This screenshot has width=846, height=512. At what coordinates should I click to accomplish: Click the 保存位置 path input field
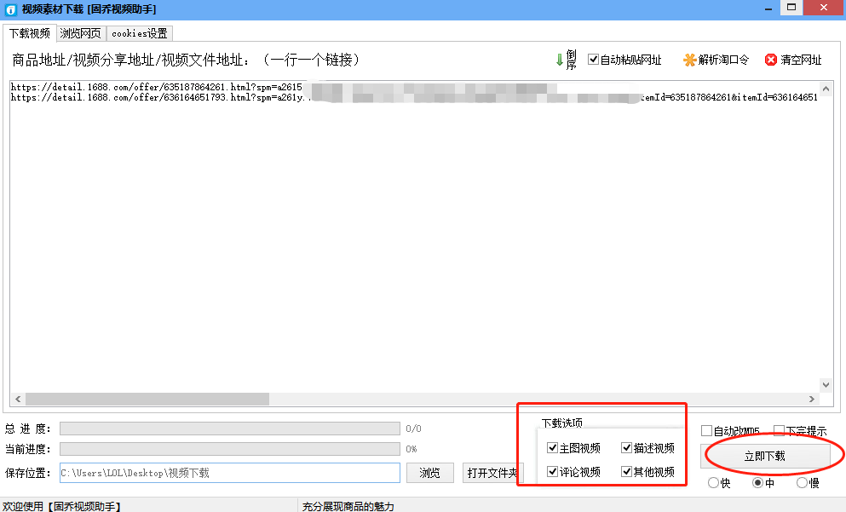pos(229,473)
